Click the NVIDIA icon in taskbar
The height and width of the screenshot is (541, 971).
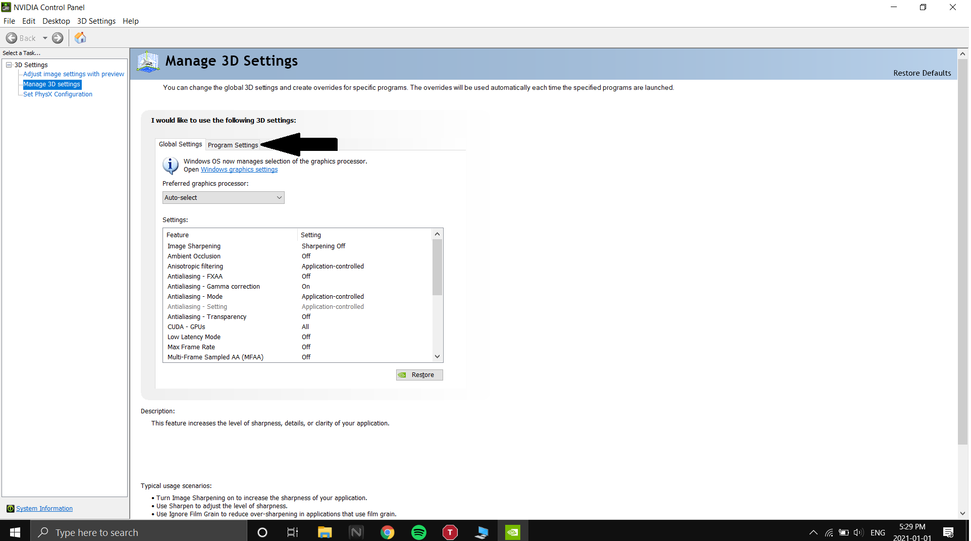[513, 532]
